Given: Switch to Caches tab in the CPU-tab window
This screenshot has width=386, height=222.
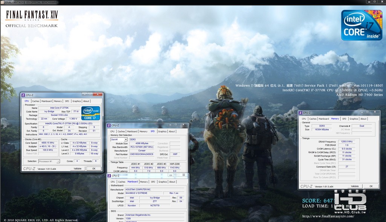Looking at the screenshot, I should 35,101.
